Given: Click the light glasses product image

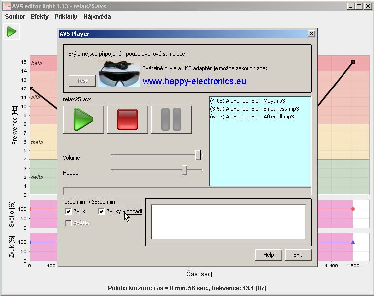Looking at the screenshot, I should (x=119, y=73).
